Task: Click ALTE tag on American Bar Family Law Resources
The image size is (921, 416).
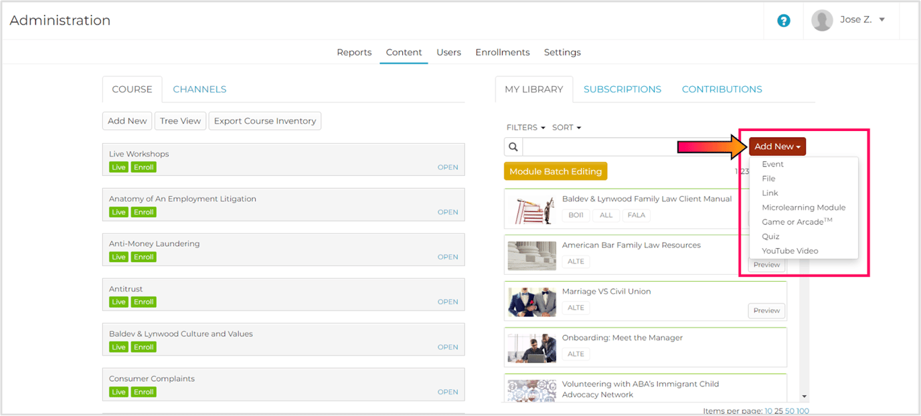Action: pos(576,262)
